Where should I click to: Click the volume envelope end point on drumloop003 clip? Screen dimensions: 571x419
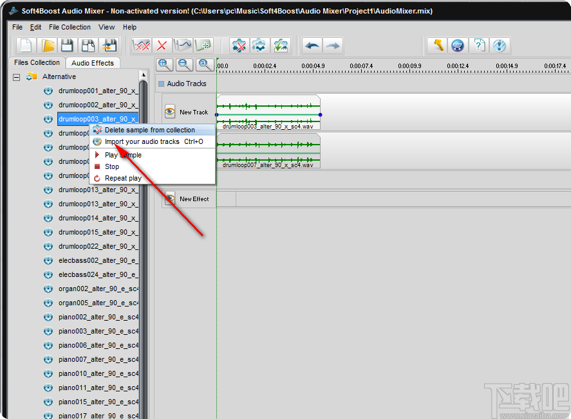pyautogui.click(x=320, y=115)
